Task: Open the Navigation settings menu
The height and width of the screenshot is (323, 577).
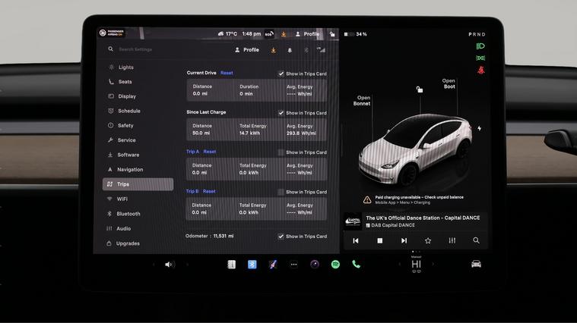Action: pyautogui.click(x=129, y=170)
